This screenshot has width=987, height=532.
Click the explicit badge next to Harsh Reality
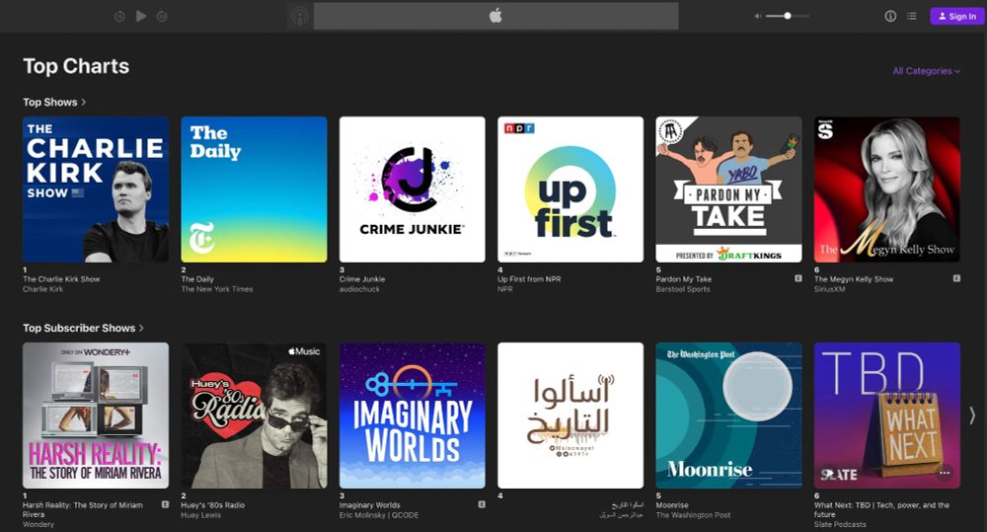(165, 504)
